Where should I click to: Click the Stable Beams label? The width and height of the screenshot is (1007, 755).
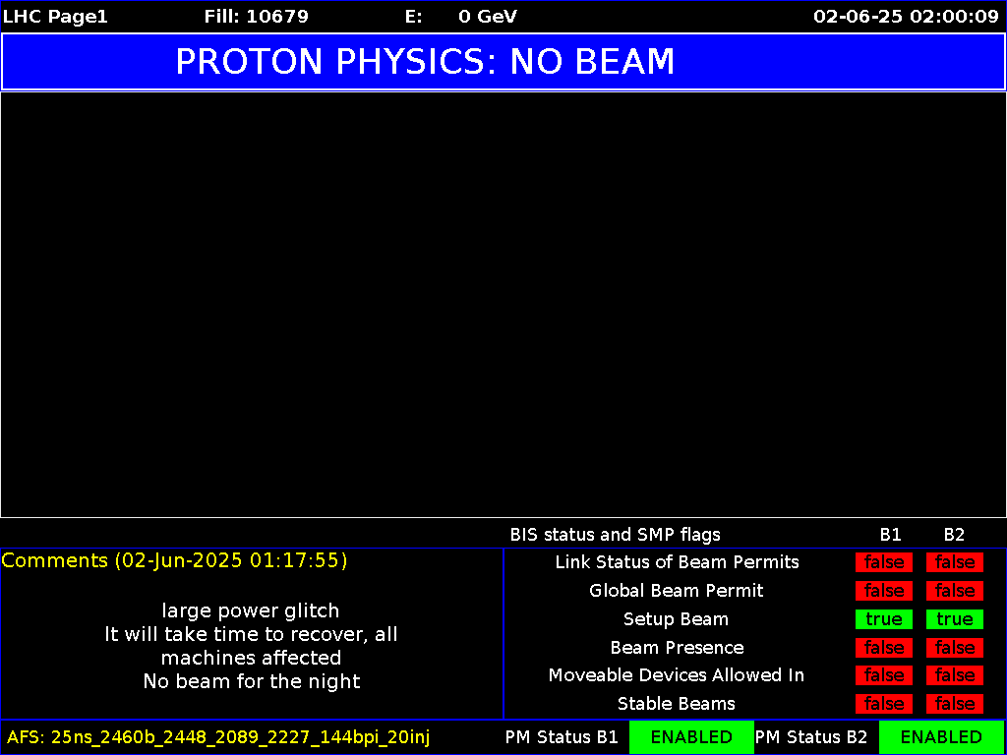pyautogui.click(x=677, y=704)
